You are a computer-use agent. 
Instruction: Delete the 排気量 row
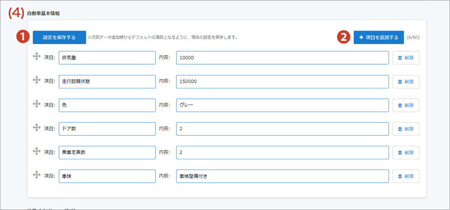(406, 58)
